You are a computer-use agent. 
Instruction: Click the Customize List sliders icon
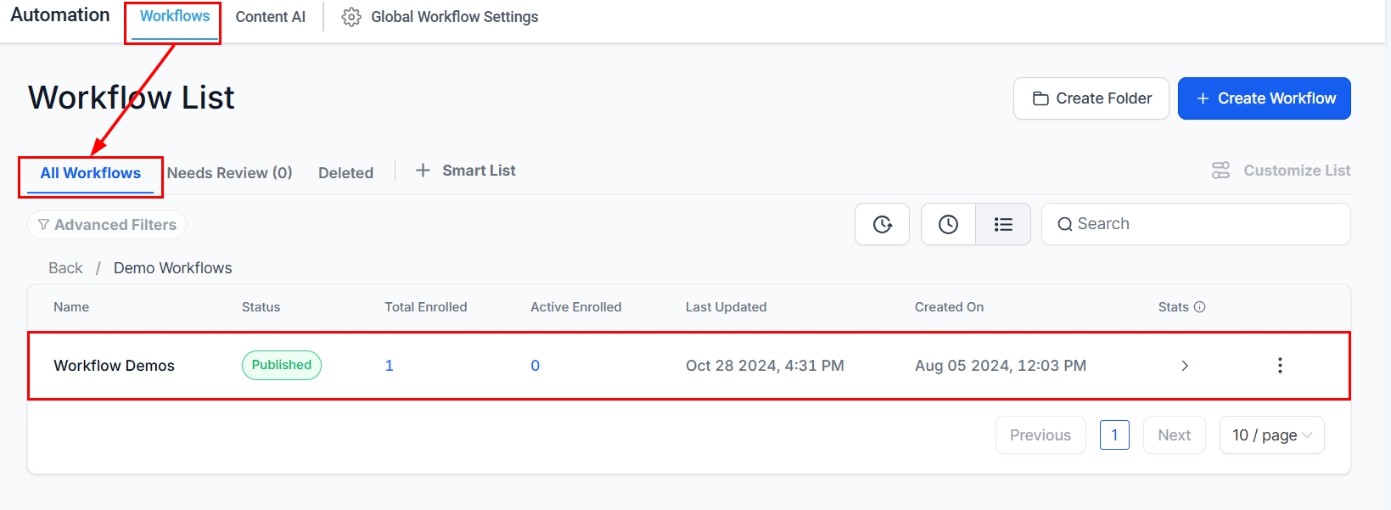coord(1220,171)
